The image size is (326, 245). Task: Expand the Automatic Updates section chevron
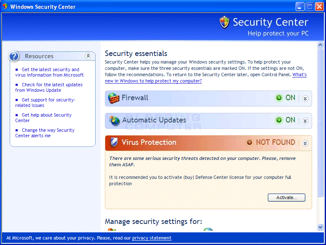coord(305,121)
